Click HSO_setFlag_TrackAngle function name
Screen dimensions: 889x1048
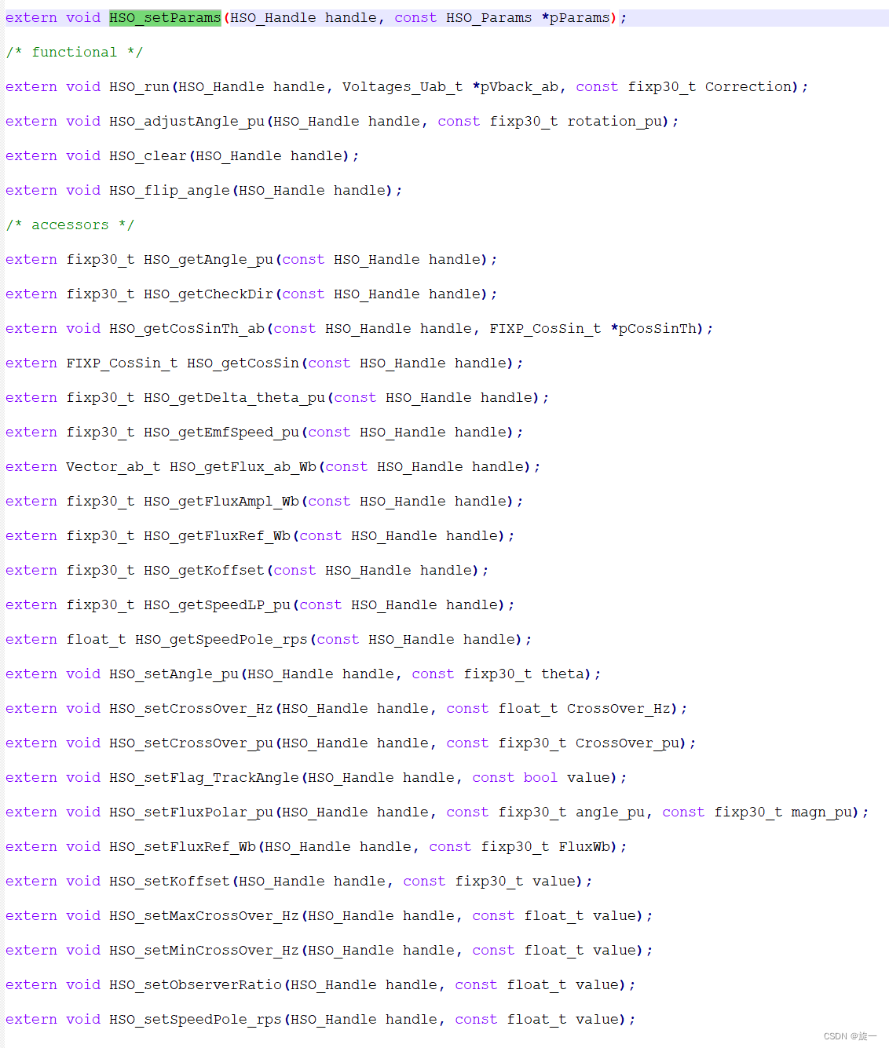[x=204, y=777]
